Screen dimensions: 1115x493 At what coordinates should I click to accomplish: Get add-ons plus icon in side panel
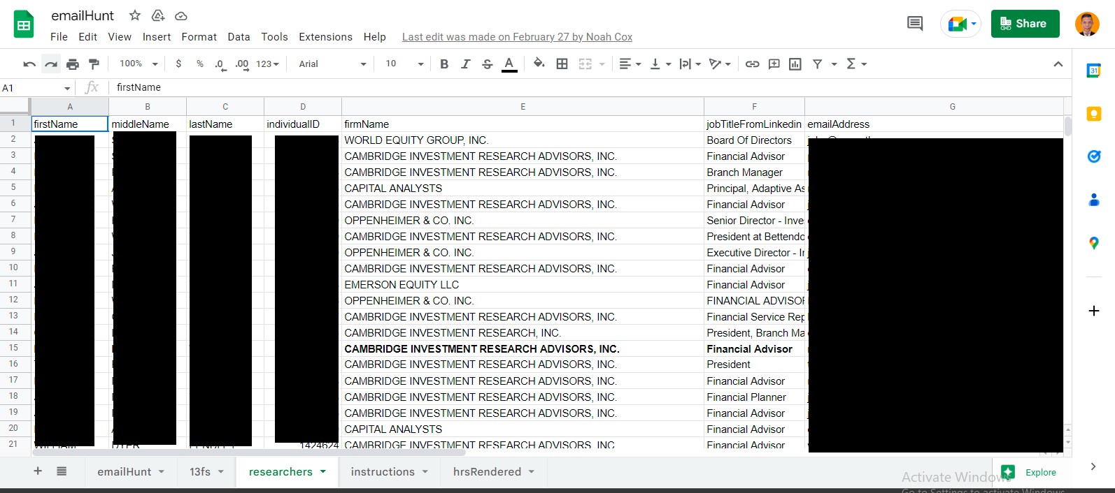pos(1094,311)
